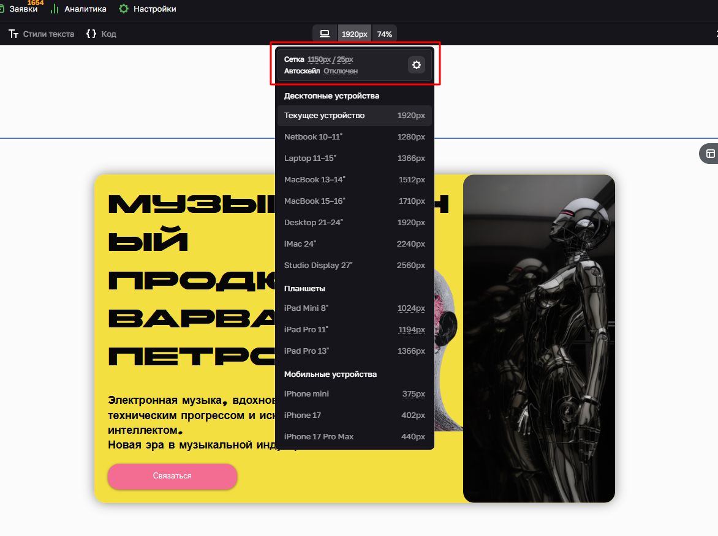718x536 pixels.
Task: Click the Tт text styles icon
Action: [x=13, y=34]
